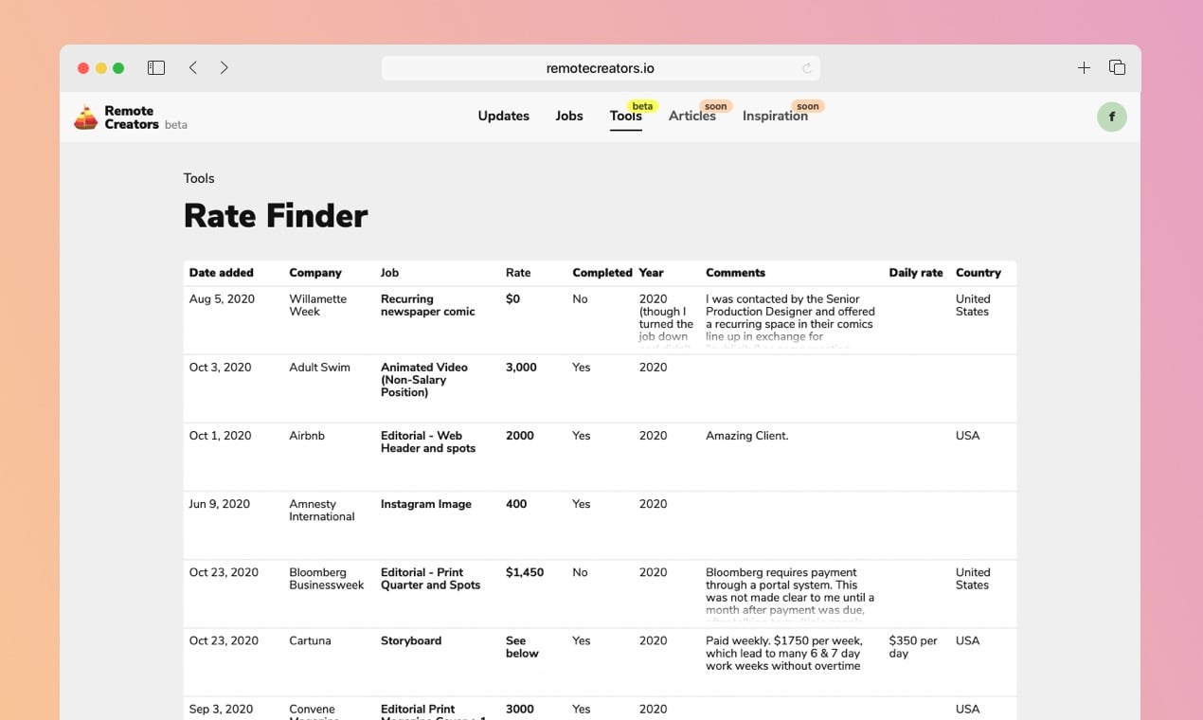
Task: Sort by the Date added column header
Action: (222, 273)
